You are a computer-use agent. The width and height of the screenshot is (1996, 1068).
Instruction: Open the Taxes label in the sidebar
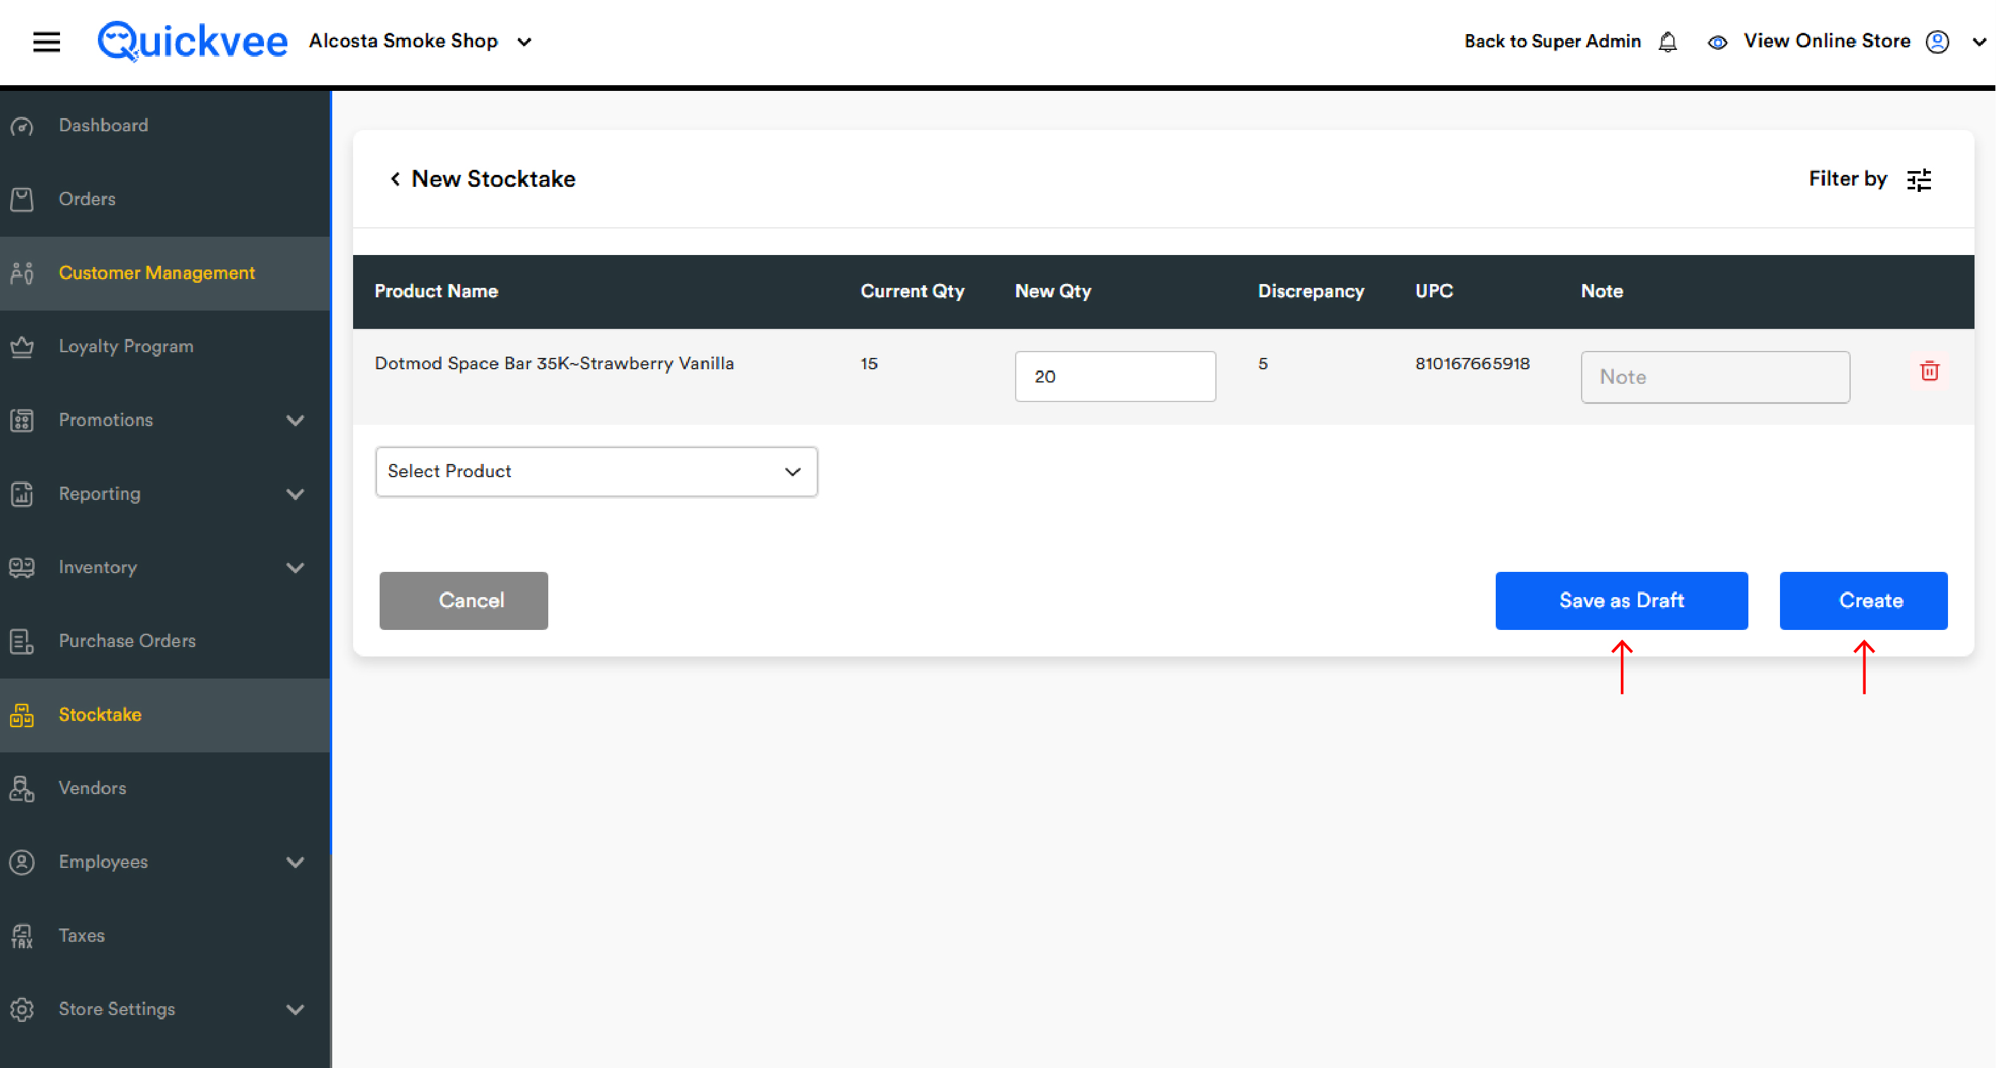[x=81, y=935]
